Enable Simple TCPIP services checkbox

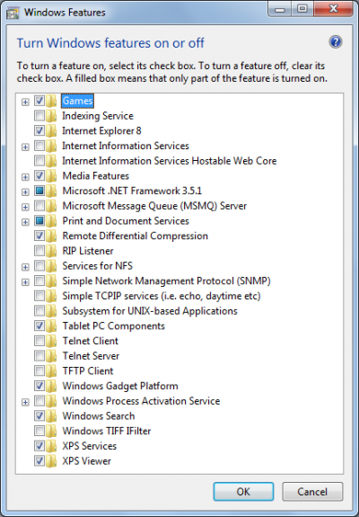(39, 296)
